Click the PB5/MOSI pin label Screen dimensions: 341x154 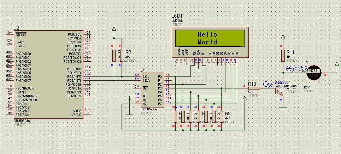coord(23,107)
